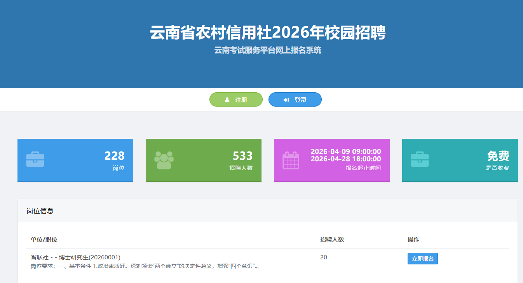Click the green 注册 registration button

pyautogui.click(x=236, y=99)
